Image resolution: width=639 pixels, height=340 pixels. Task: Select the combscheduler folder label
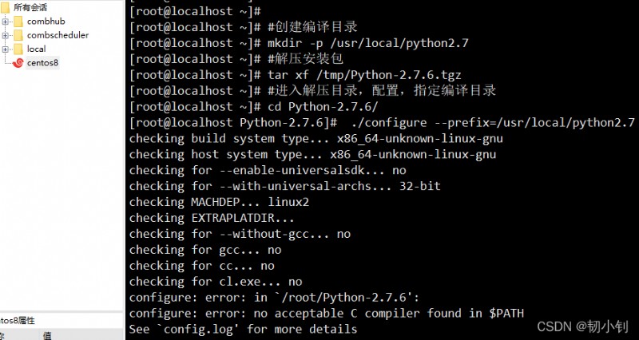(58, 35)
